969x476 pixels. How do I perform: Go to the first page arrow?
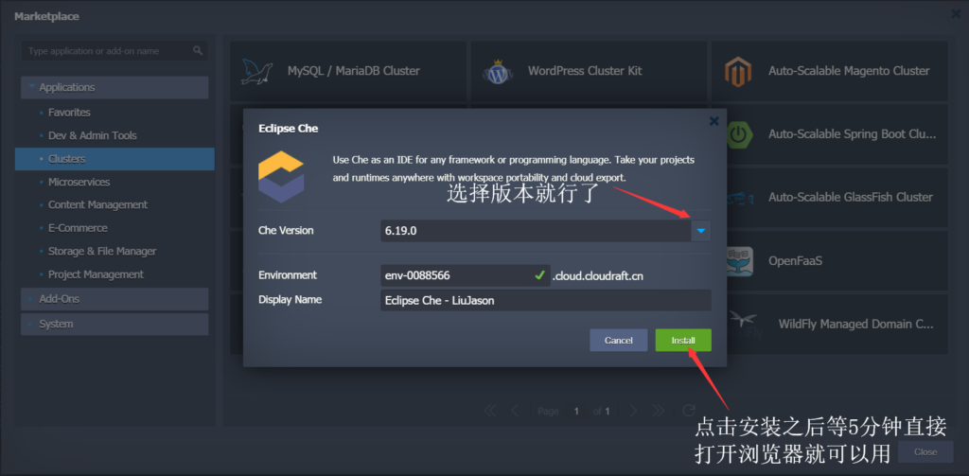[x=490, y=411]
